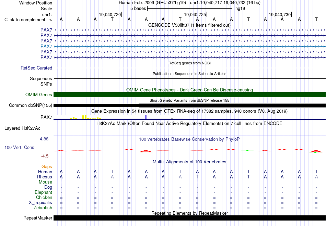The height and width of the screenshot is (226, 326).
Task: Open the RefSeq Curated track label
Action: [36, 68]
